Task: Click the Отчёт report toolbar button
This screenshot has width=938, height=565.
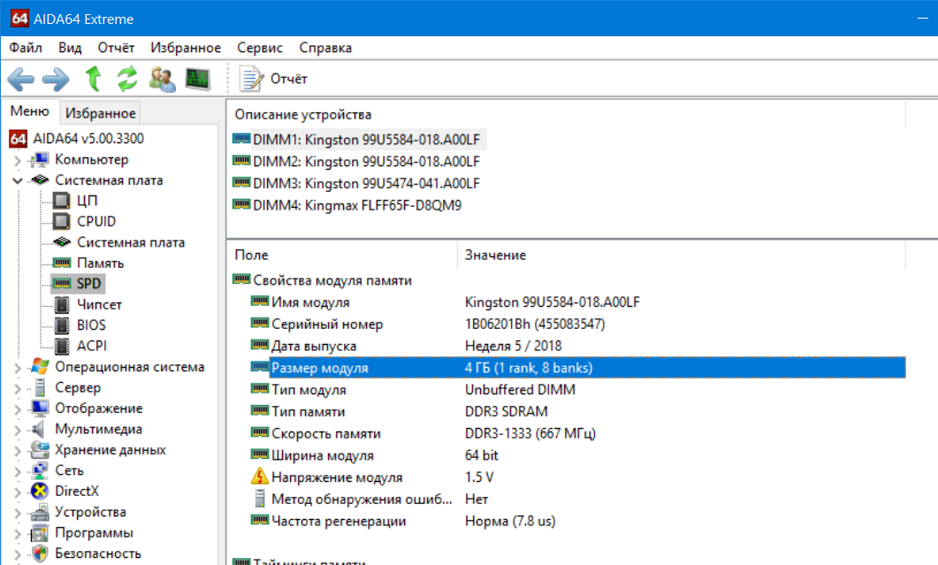Action: pos(273,79)
